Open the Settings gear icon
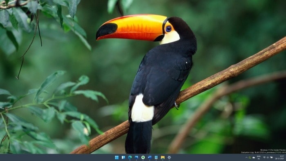The image size is (286, 161). [169, 157]
